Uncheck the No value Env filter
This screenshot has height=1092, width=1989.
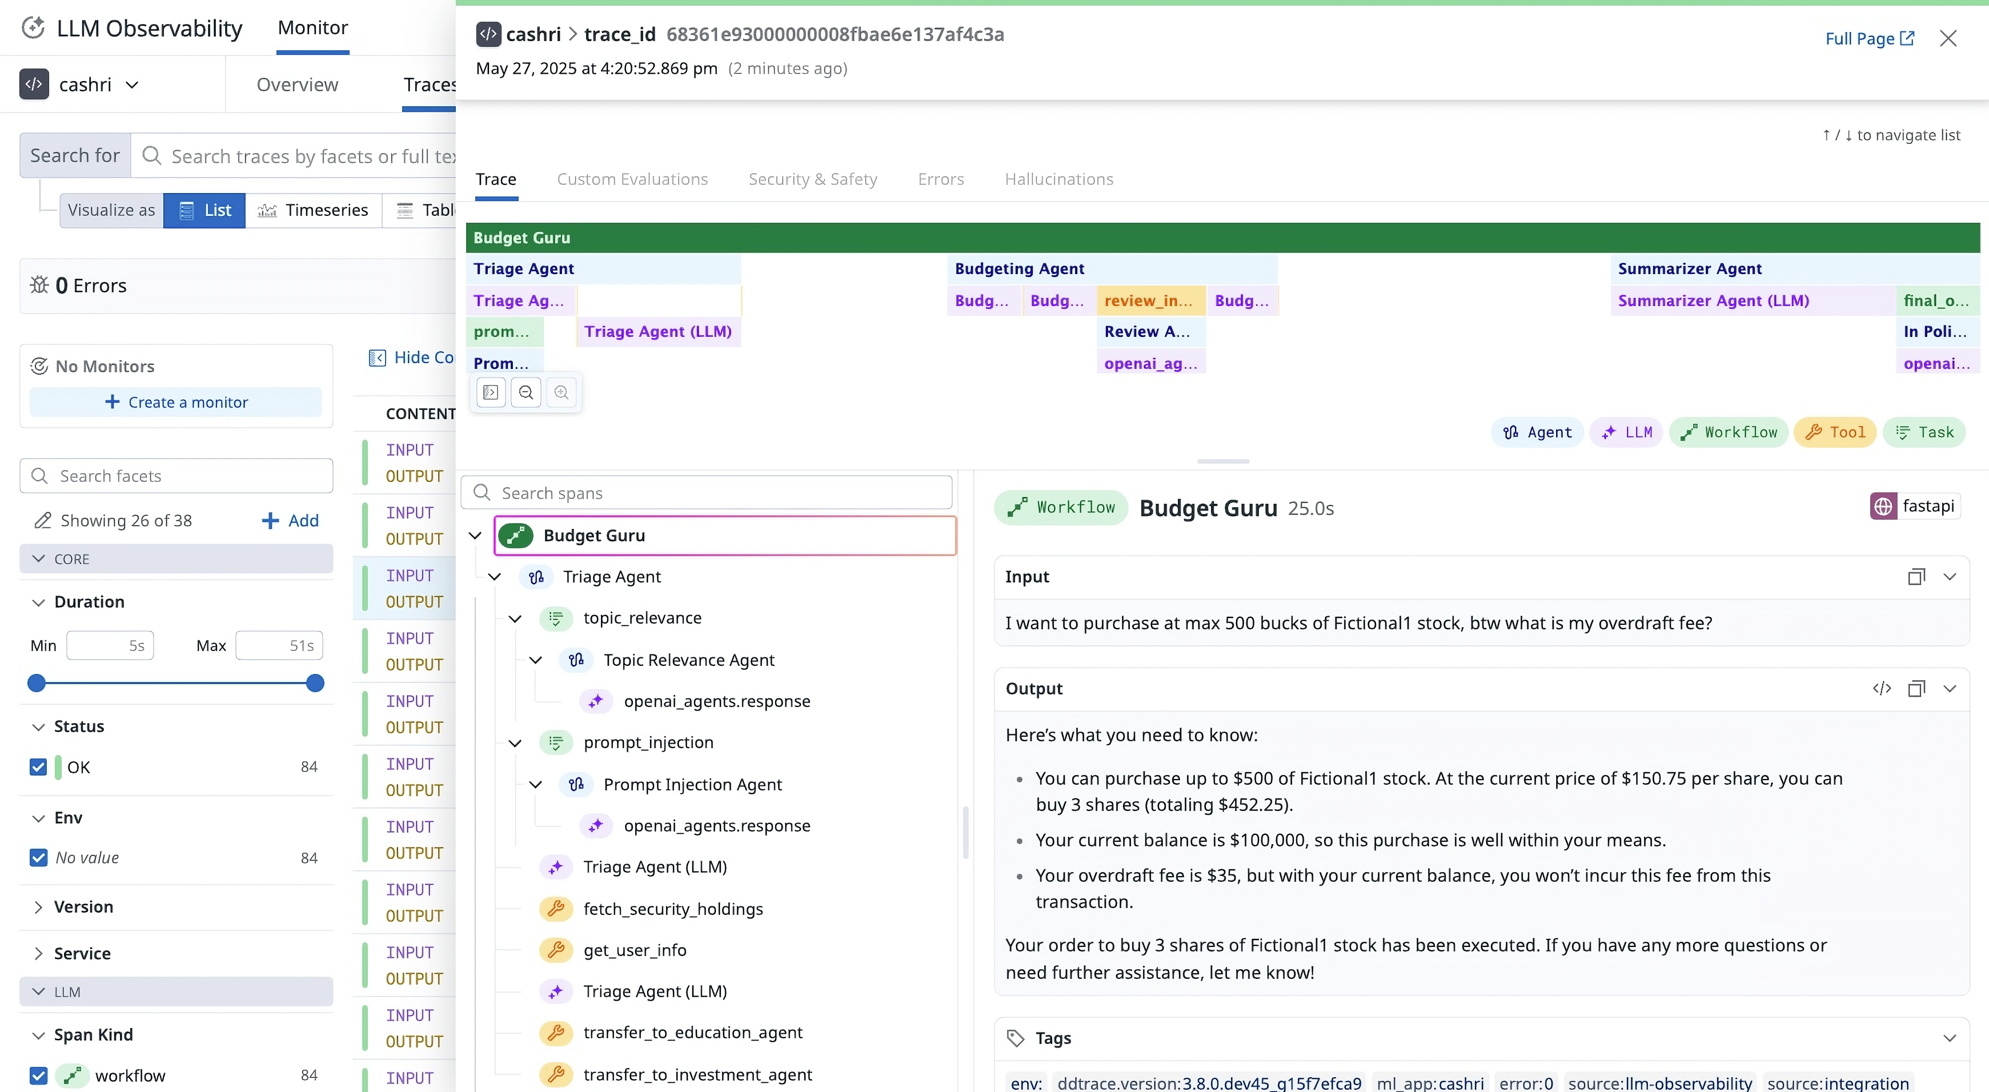click(38, 857)
